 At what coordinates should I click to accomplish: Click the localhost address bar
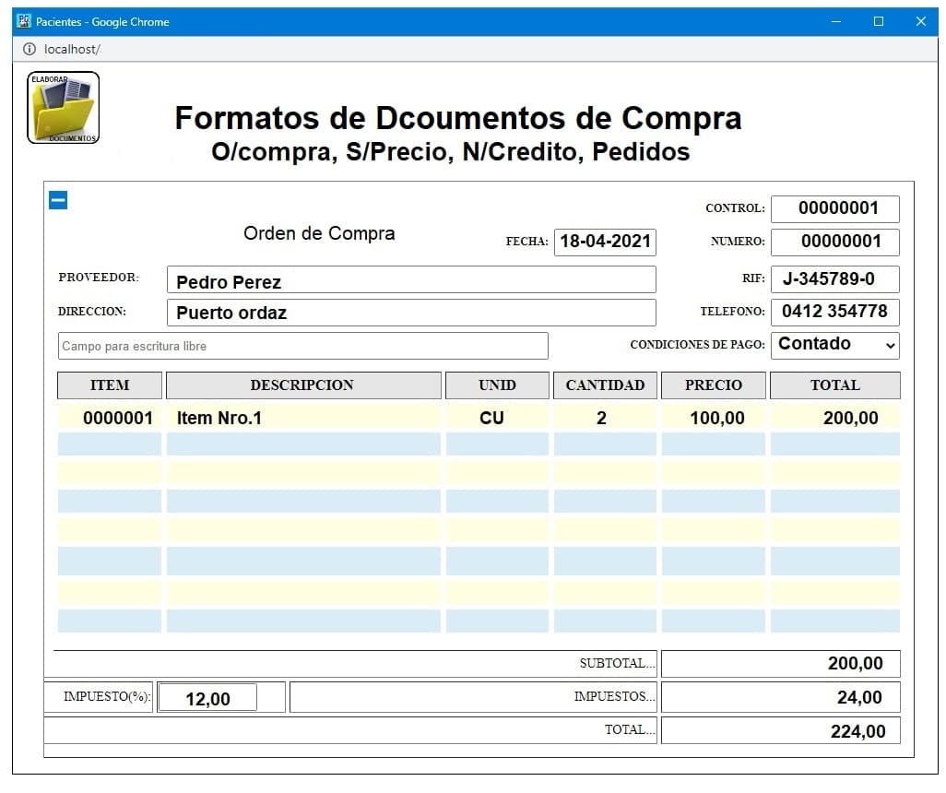(476, 49)
